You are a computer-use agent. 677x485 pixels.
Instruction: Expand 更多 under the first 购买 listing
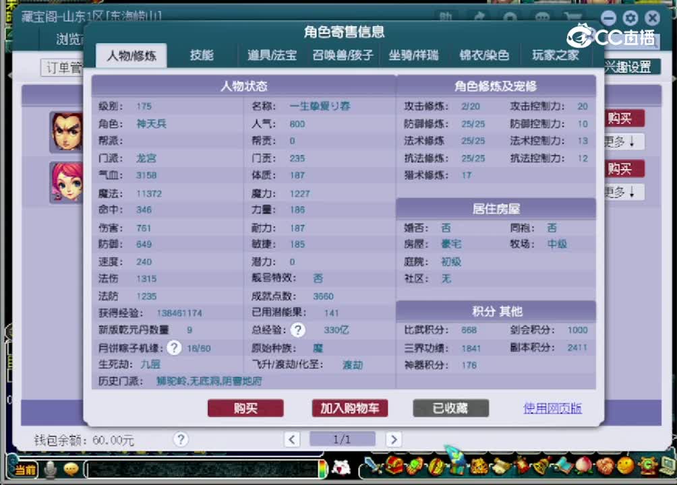pyautogui.click(x=623, y=141)
